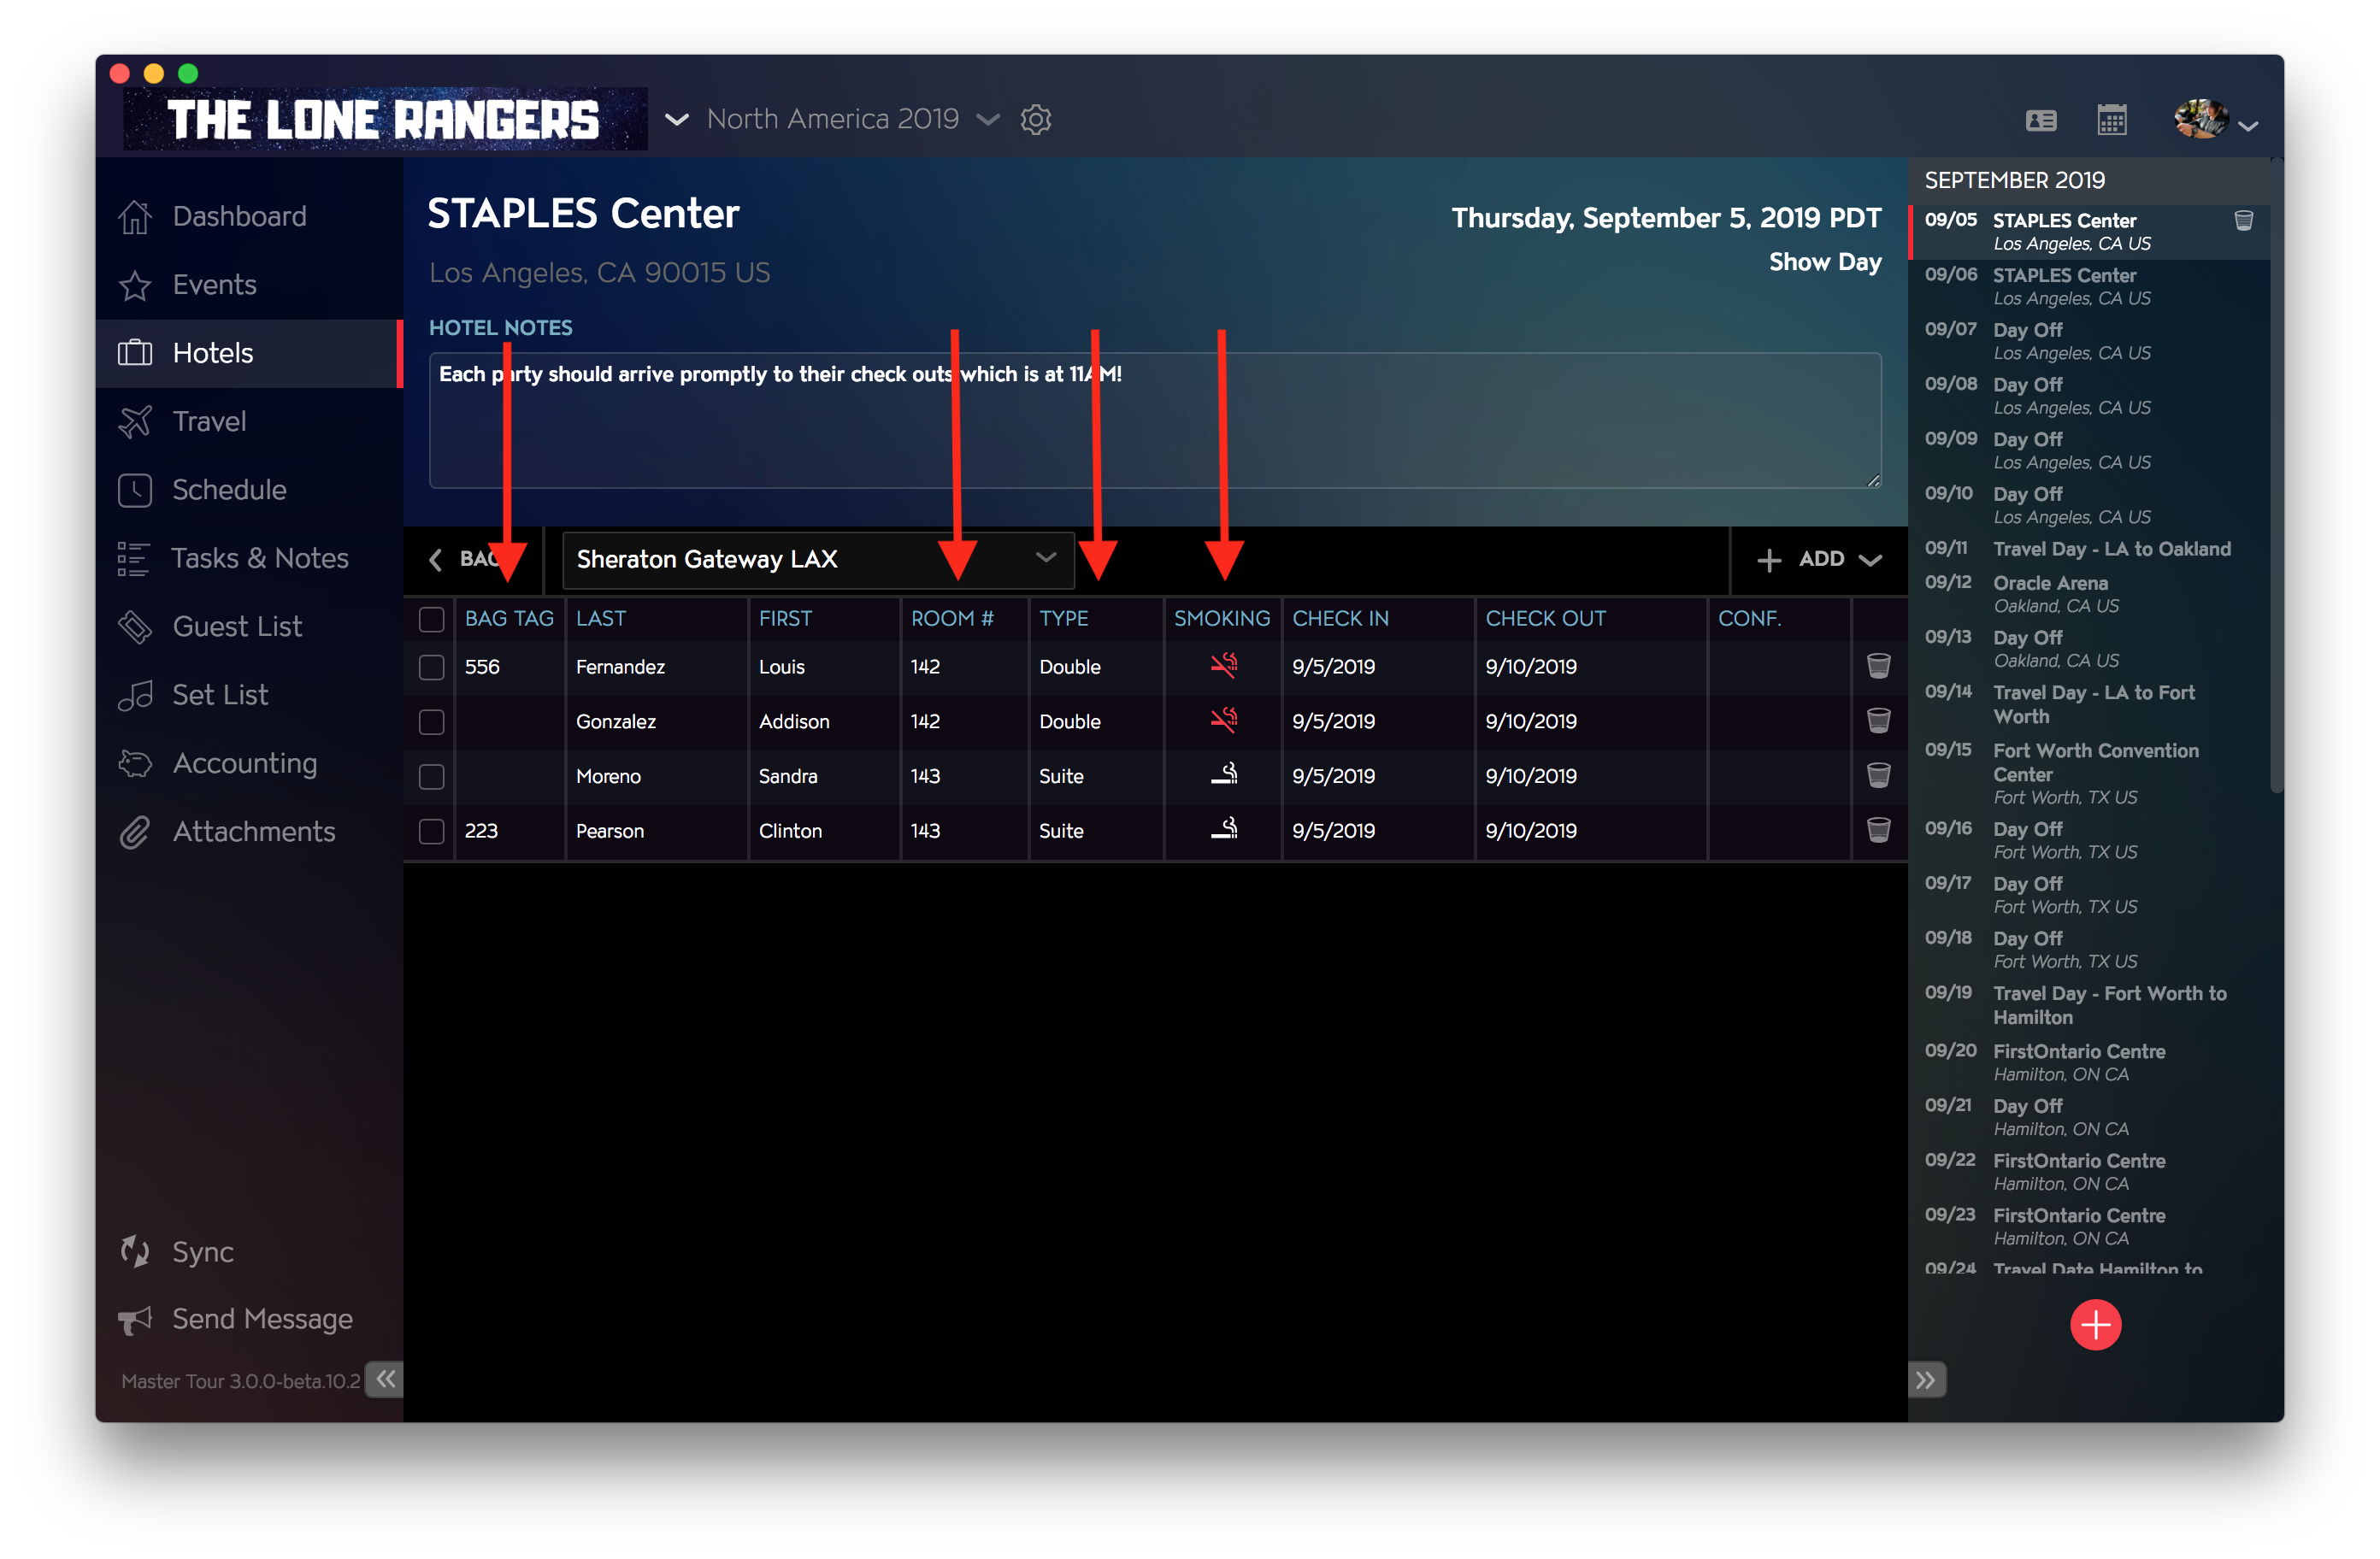The height and width of the screenshot is (1559, 2380).
Task: Check the Moreno row checkbox
Action: pyautogui.click(x=431, y=777)
